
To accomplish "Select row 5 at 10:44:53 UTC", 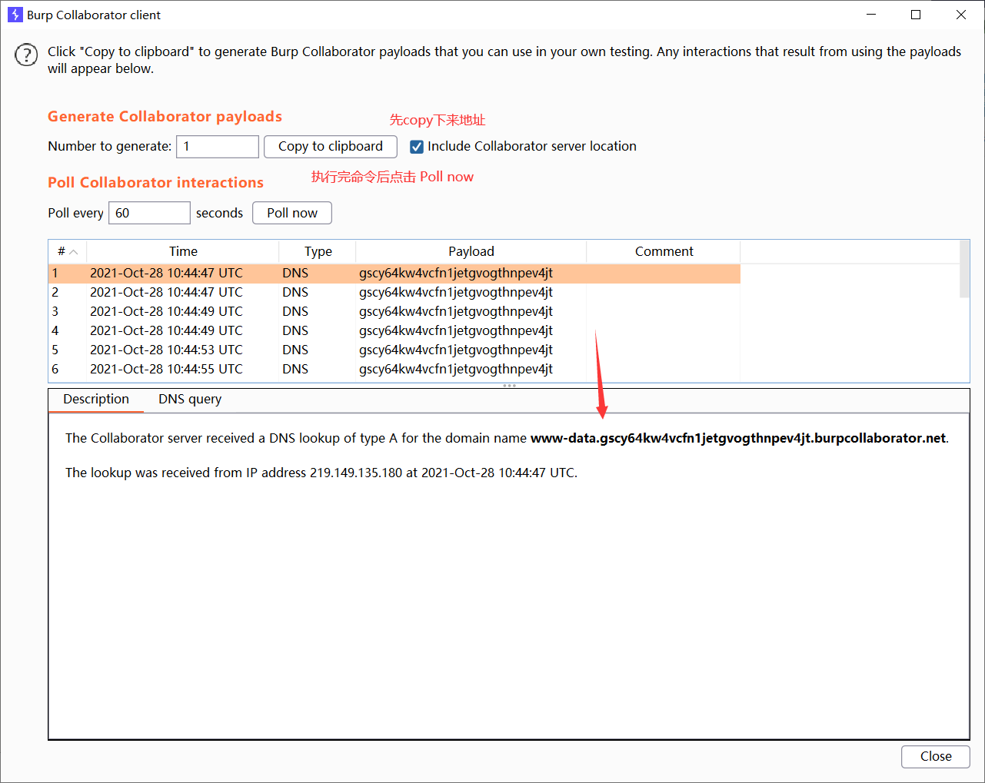I will [394, 350].
